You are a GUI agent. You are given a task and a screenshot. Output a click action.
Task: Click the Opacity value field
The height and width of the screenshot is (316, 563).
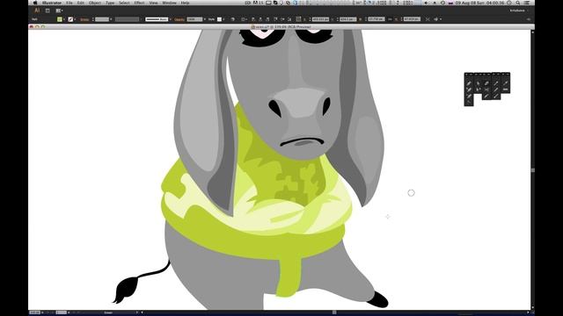[x=194, y=19]
